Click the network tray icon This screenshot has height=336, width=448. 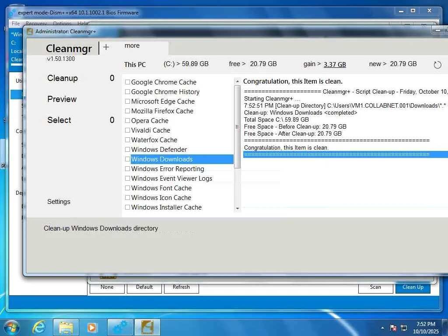[404, 328]
